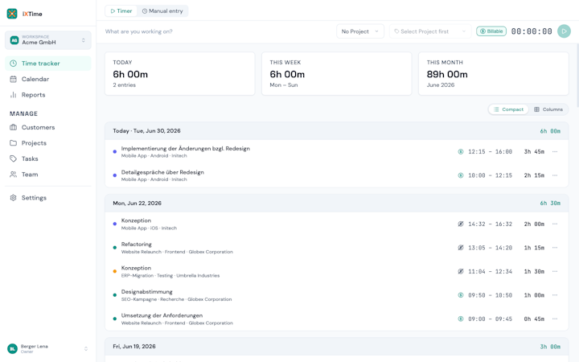
Task: Click the Fri, Jun 19, 2026 group header
Action: pyautogui.click(x=336, y=347)
